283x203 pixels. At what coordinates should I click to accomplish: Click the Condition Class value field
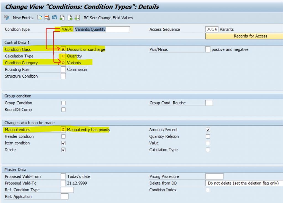tap(63, 49)
